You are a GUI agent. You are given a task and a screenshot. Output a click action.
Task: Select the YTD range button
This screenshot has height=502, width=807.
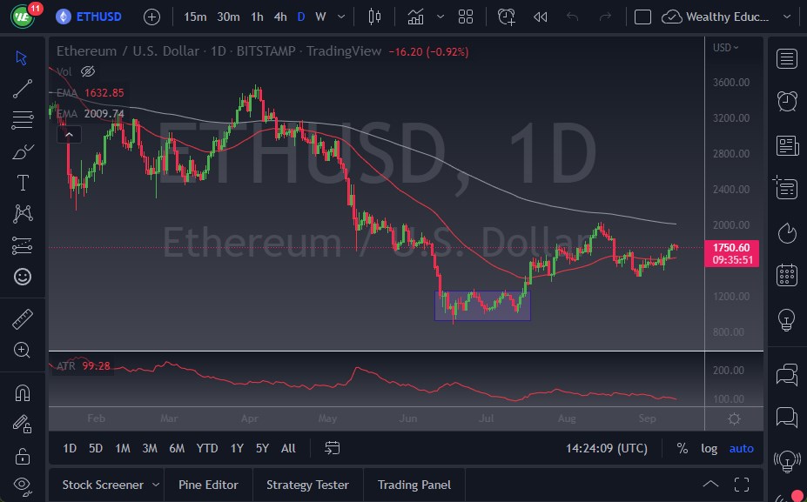click(206, 448)
